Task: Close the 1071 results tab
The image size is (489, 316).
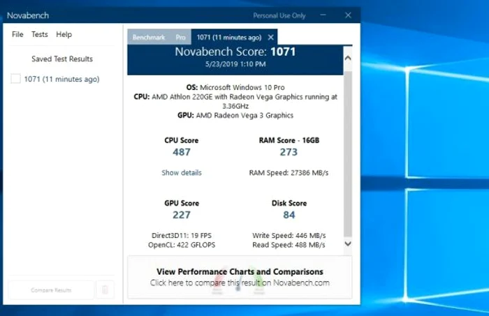Action: (x=271, y=38)
